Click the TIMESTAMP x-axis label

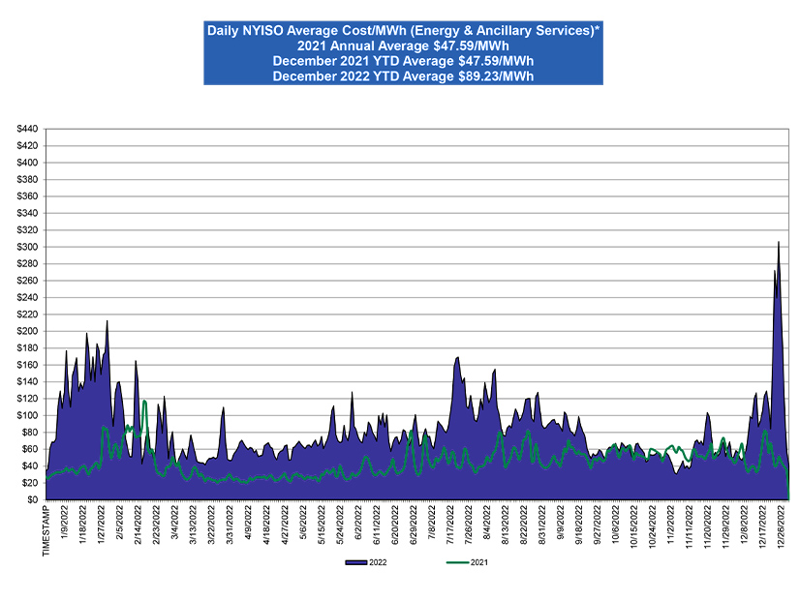pyautogui.click(x=46, y=527)
